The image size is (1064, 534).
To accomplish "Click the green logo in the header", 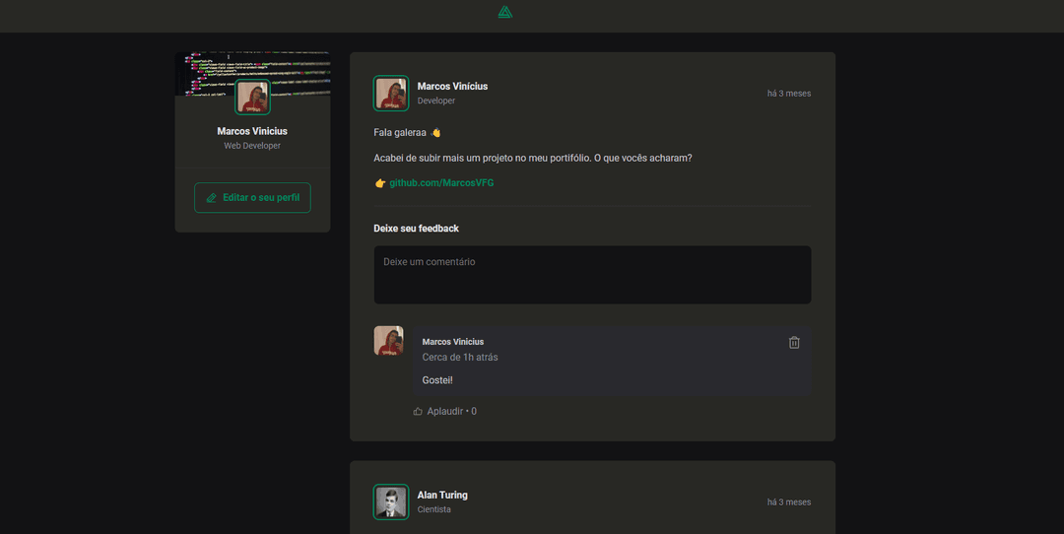I will 504,12.
